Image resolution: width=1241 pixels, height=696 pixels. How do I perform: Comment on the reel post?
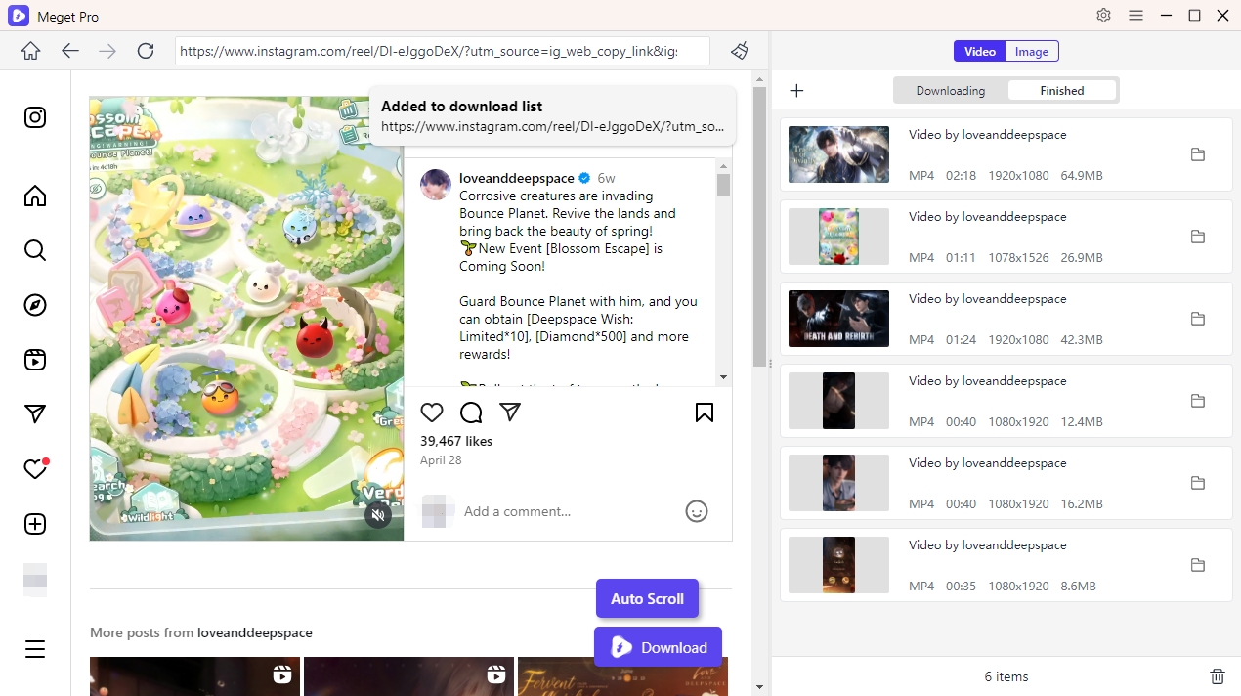[471, 413]
